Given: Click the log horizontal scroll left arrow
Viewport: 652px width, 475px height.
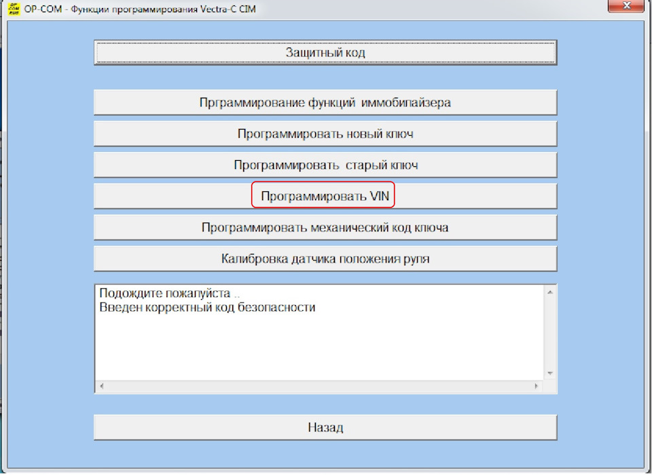Looking at the screenshot, I should click(102, 386).
